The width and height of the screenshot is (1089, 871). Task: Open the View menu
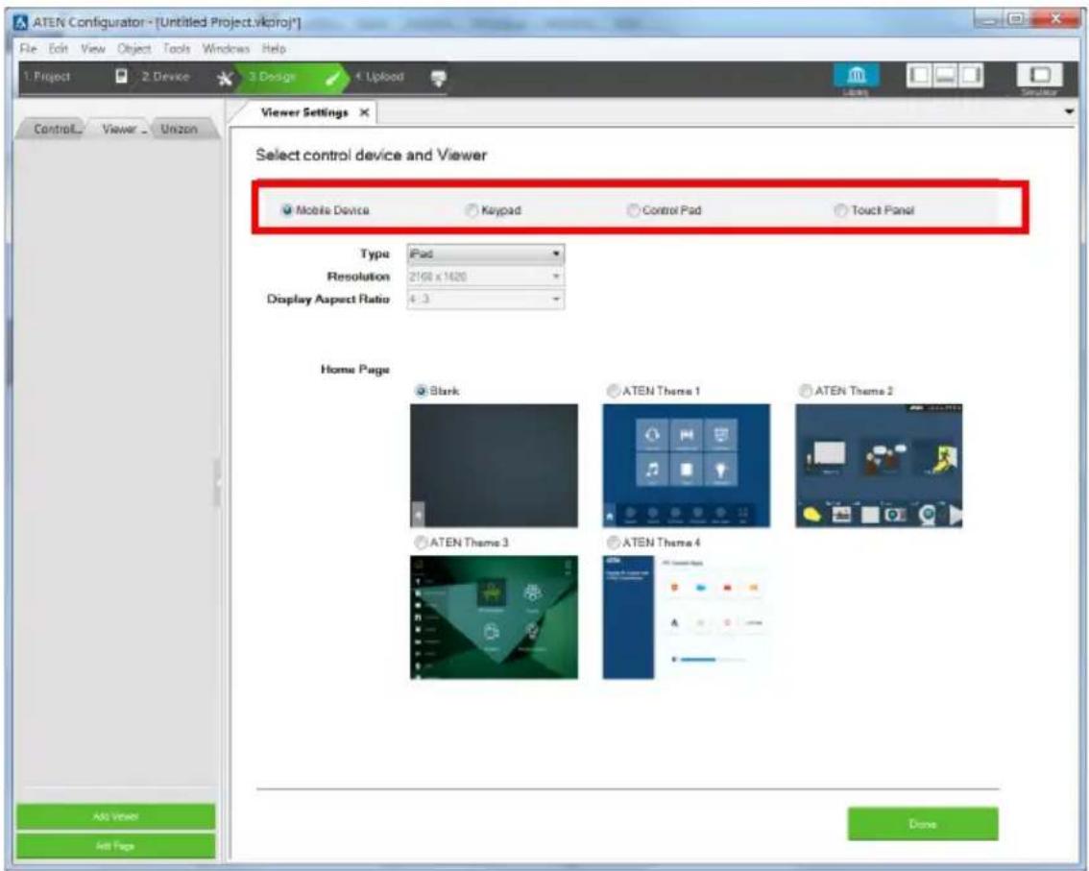(93, 49)
